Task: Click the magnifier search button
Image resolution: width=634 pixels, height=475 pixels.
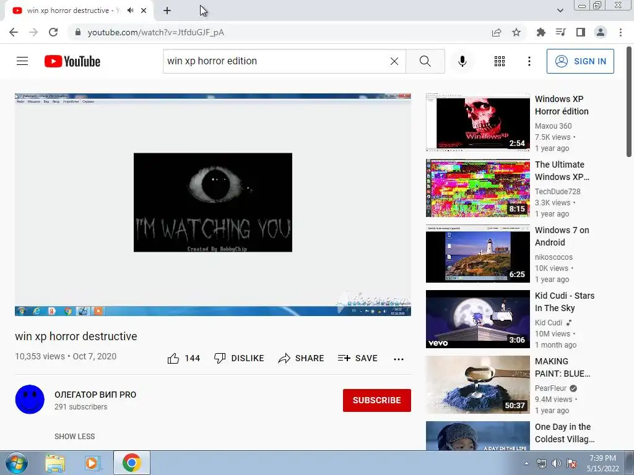Action: [425, 61]
